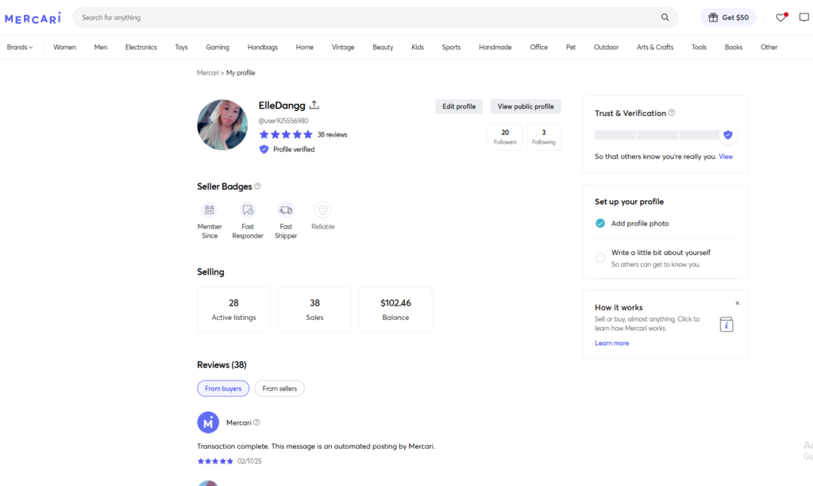Click the ElleDangg profile photo
The height and width of the screenshot is (486, 813).
tap(222, 125)
